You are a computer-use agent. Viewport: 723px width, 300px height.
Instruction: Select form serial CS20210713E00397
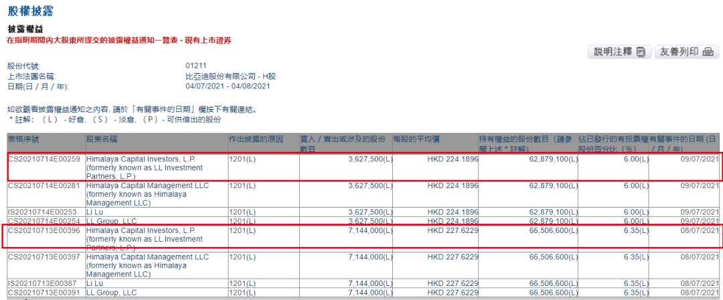44,256
